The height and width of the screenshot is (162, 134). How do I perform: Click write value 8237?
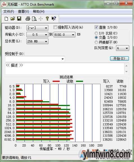point(109,86)
